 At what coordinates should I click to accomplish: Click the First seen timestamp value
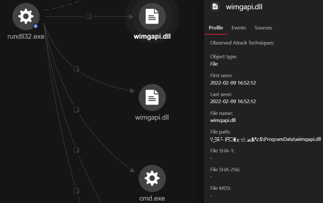[233, 83]
